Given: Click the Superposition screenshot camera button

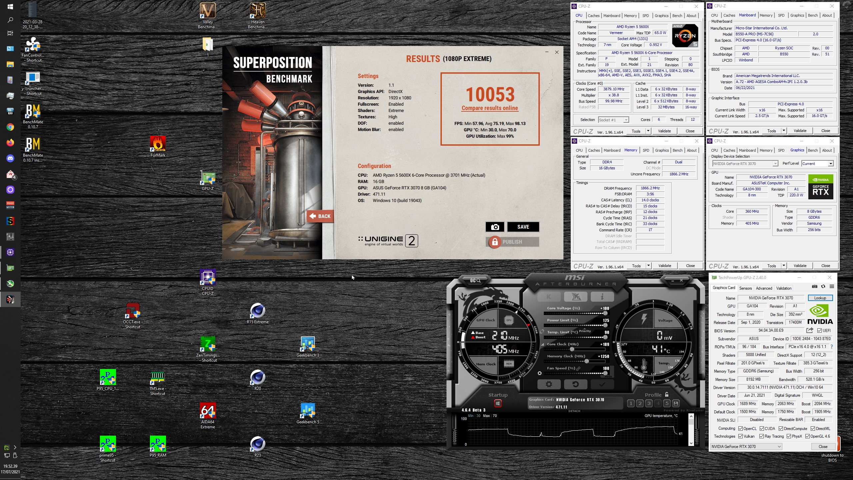Looking at the screenshot, I should coord(495,227).
